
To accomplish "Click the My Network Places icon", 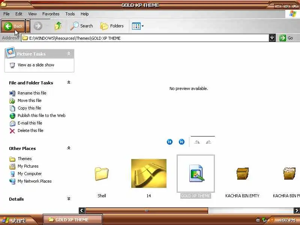I will pos(12,181).
